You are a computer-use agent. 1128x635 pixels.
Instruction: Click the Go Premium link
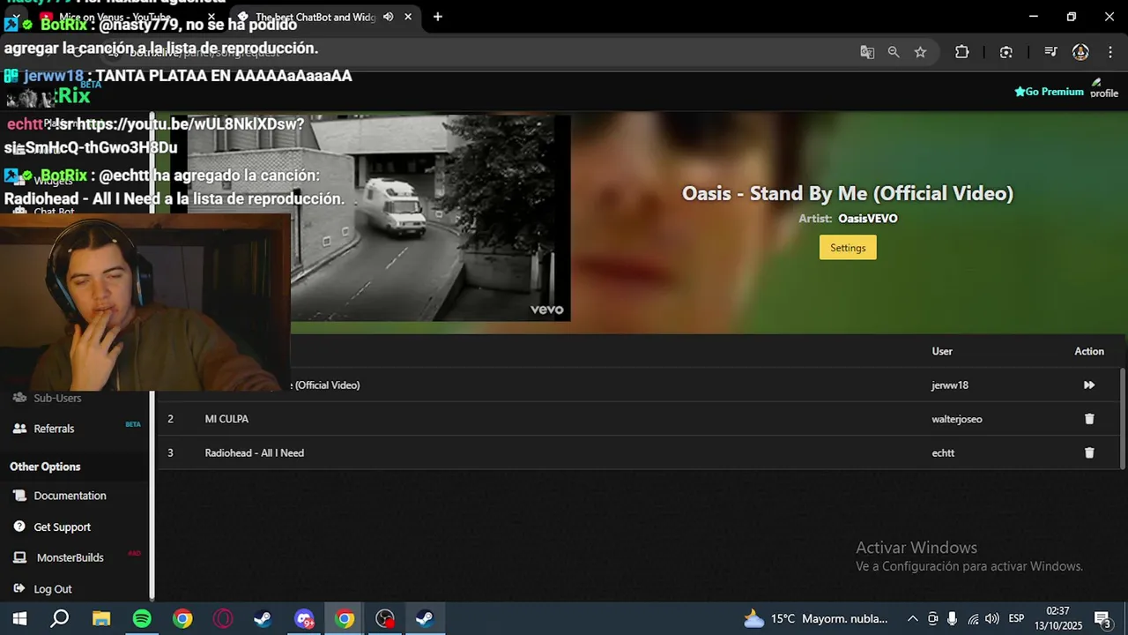(x=1049, y=92)
